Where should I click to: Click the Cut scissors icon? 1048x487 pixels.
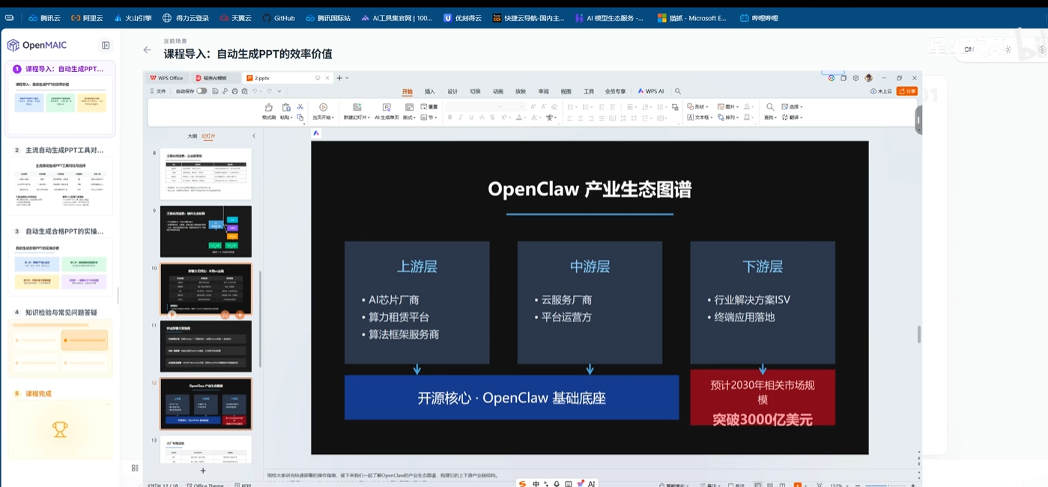pyautogui.click(x=300, y=107)
